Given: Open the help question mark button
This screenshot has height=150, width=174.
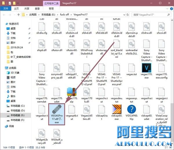Looking at the screenshot, I should click(x=171, y=9).
